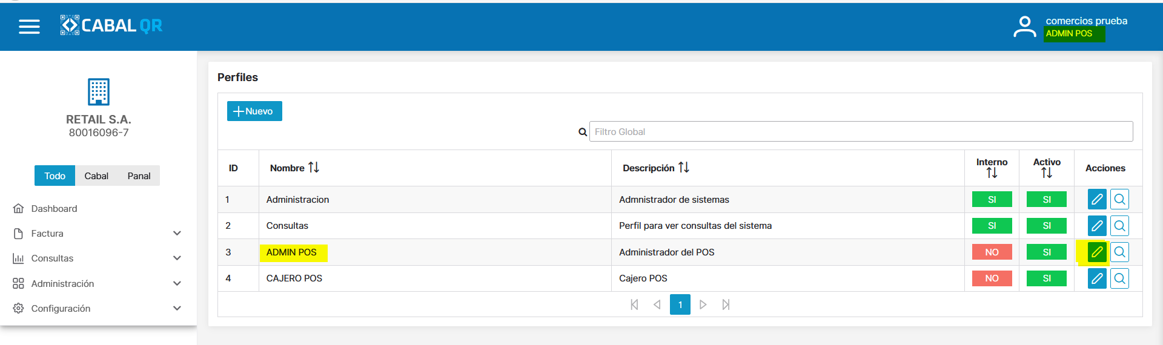
Task: Open Dashboard from the sidebar
Action: coord(54,208)
